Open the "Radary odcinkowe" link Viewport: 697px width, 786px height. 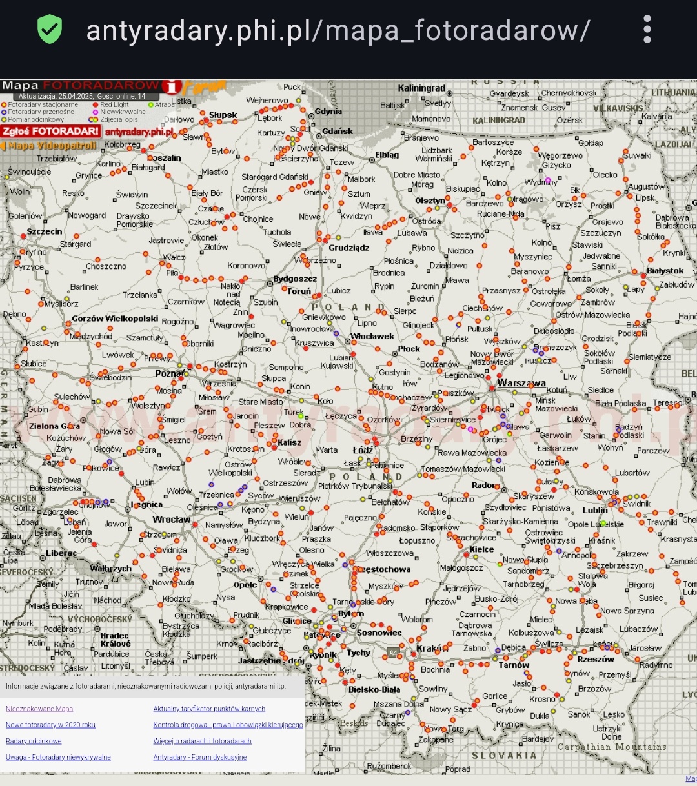(x=34, y=741)
